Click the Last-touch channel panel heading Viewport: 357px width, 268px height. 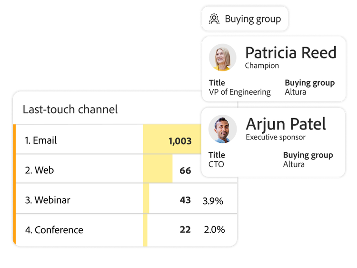pos(70,109)
